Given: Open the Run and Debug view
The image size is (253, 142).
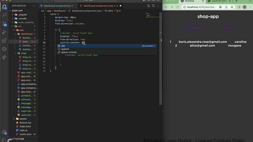Looking at the screenshot, I should [x=4, y=32].
